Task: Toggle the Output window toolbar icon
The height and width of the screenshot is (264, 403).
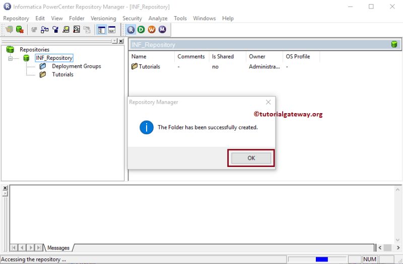Action: [111, 30]
